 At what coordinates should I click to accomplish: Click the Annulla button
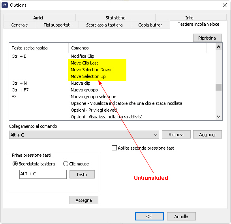pyautogui.click(x=181, y=216)
